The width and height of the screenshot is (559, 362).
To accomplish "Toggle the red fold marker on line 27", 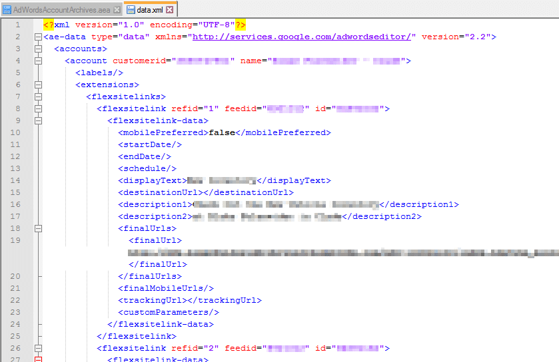I will [x=38, y=359].
